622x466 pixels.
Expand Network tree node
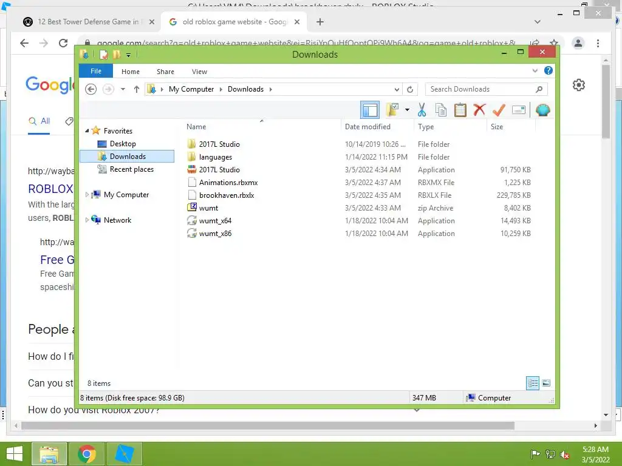click(x=87, y=220)
